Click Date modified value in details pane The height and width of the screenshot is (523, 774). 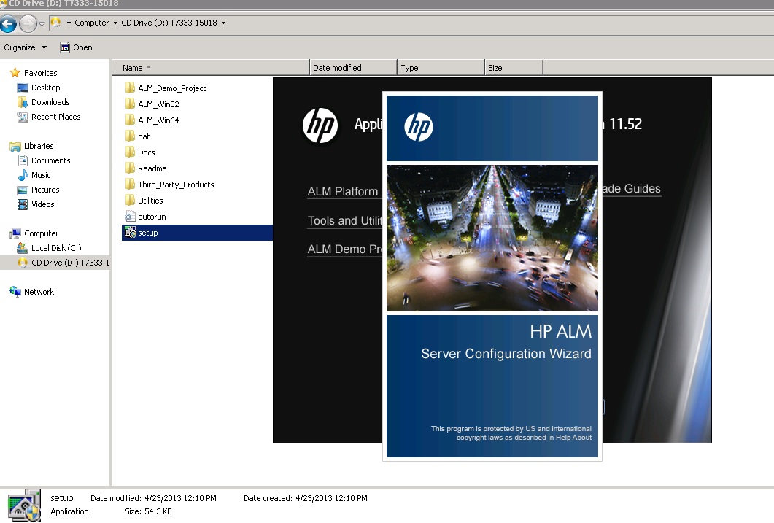[x=180, y=498]
